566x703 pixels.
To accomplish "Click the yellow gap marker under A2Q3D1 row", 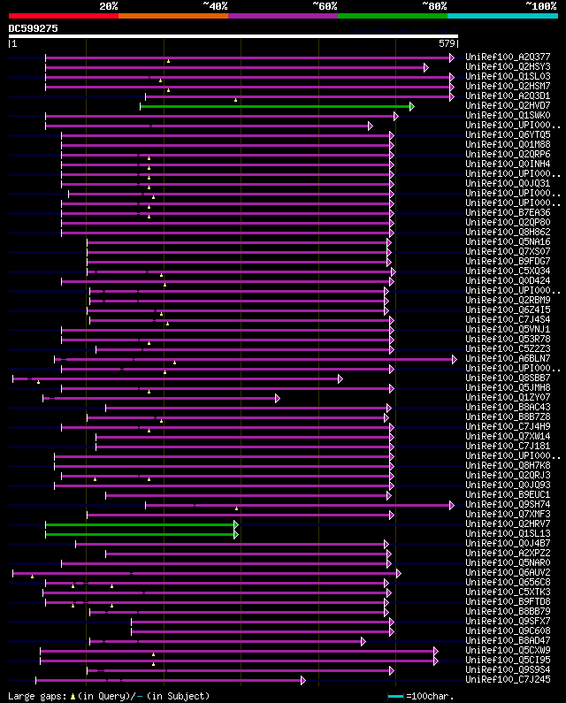I will click(236, 100).
